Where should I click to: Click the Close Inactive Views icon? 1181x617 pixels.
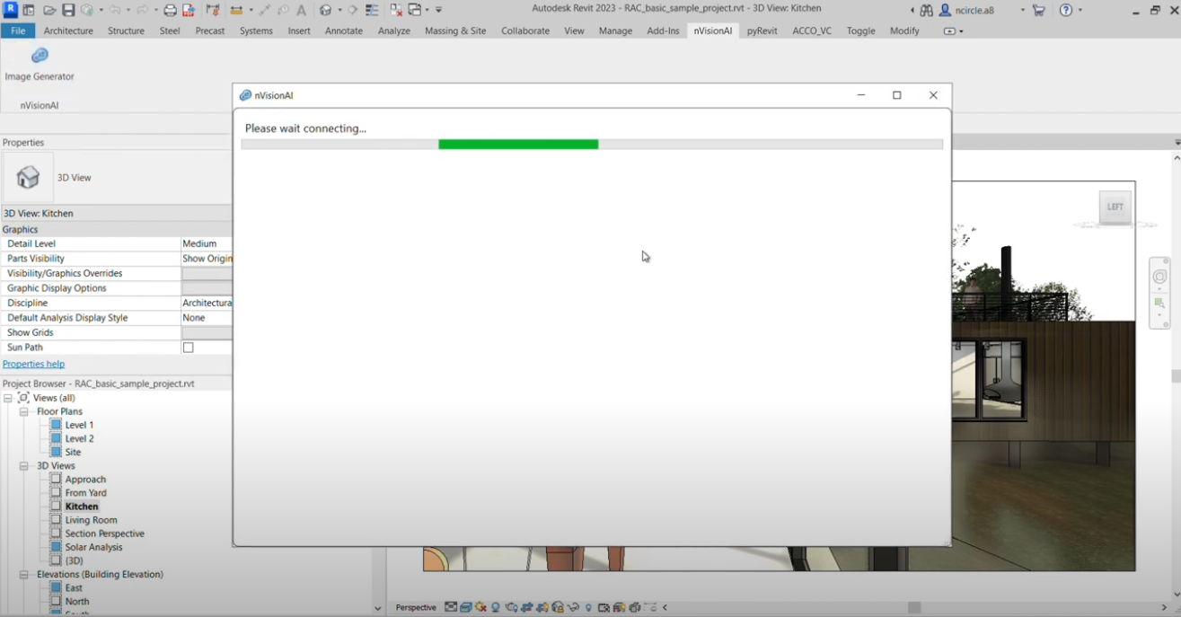point(396,10)
